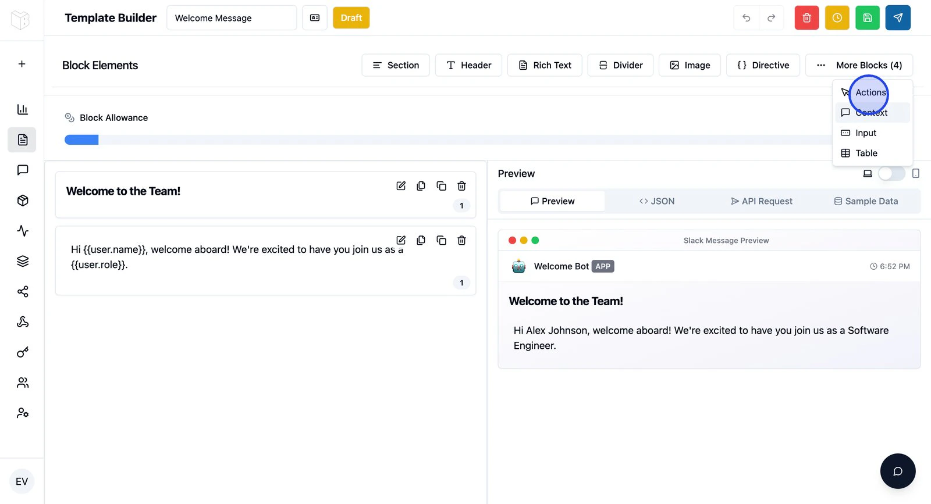
Task: Open the user settings sidebar icon
Action: [x=23, y=413]
